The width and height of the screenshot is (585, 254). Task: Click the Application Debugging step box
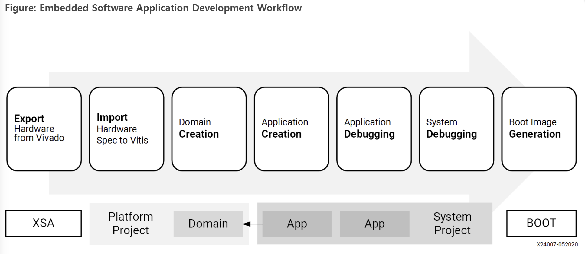[x=374, y=129]
